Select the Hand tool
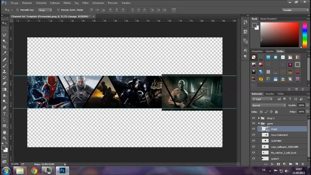This screenshot has width=311, height=175. point(4,132)
